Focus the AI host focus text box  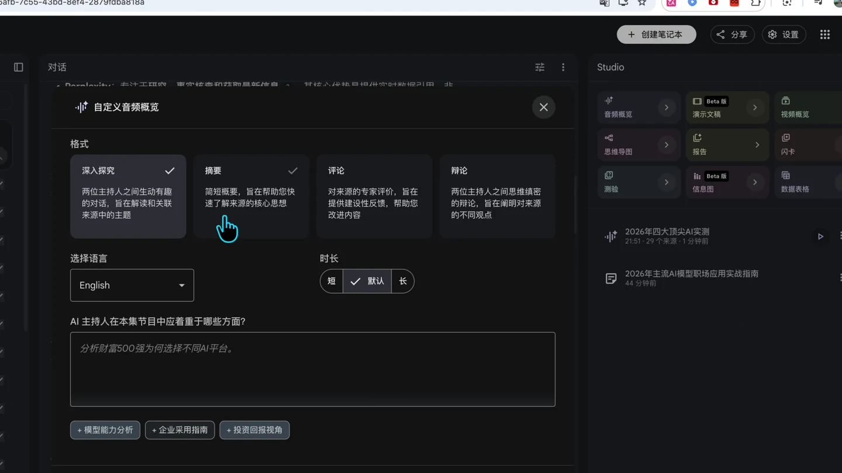313,369
